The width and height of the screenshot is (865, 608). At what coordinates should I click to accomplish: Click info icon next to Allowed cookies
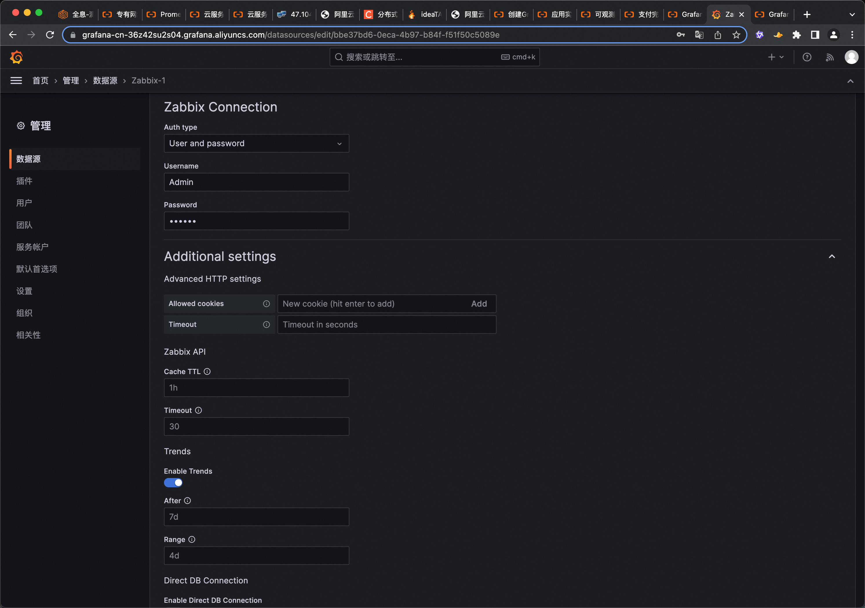point(266,304)
